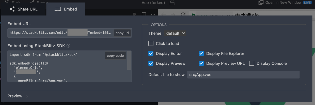Viewport: 315px width, 105px height.
Task: Select the Embed tab
Action: click(66, 9)
